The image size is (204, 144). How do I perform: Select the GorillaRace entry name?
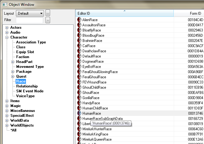(x=91, y=98)
